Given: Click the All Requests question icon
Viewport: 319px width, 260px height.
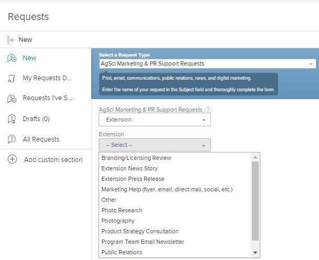Looking at the screenshot, I should click(12, 139).
